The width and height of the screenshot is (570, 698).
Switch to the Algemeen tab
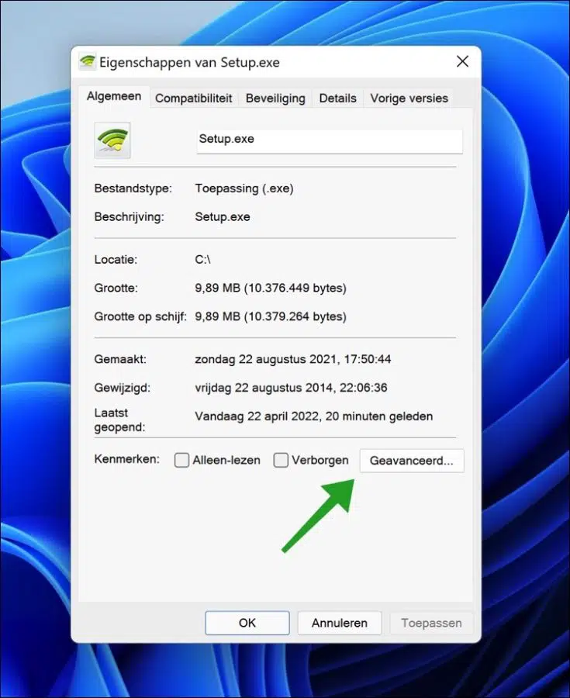click(x=114, y=97)
